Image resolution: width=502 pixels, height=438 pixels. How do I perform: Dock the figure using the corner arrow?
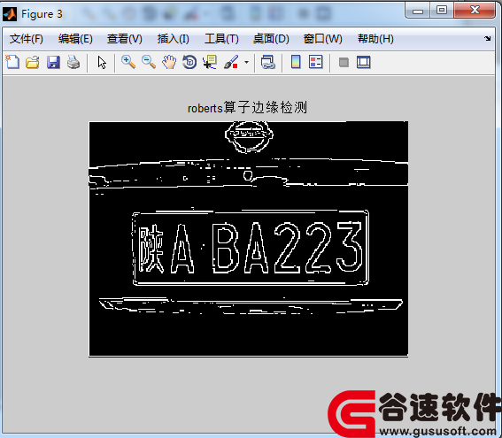coord(487,39)
